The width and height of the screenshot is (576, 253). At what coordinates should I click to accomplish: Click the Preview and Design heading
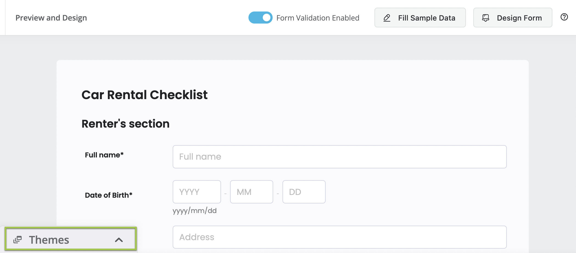pos(51,18)
